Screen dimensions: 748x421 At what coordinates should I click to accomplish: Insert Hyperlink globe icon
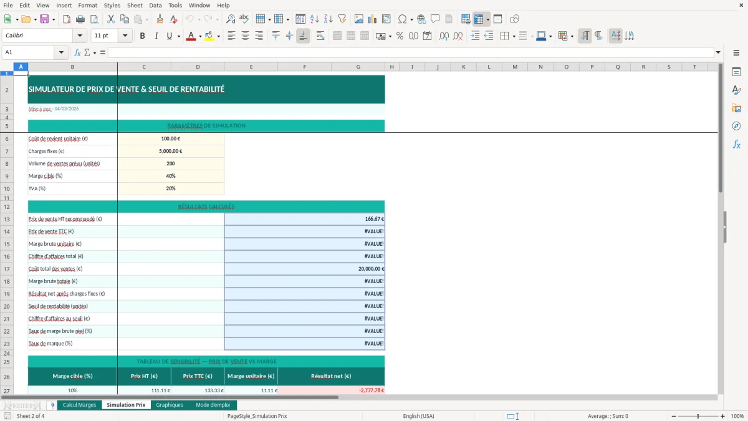[x=421, y=19]
